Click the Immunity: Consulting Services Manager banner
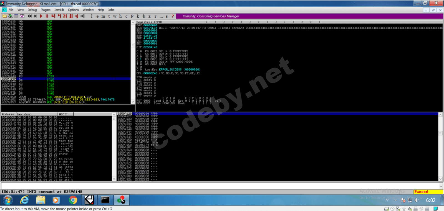444x211 pixels. [x=309, y=16]
